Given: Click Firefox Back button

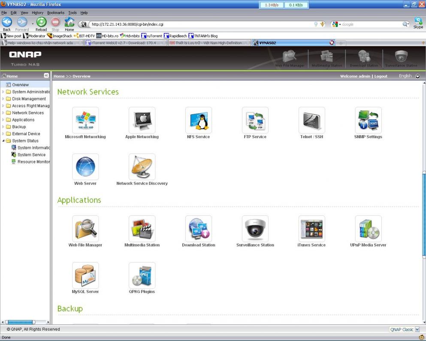Looking at the screenshot, I should point(7,24).
